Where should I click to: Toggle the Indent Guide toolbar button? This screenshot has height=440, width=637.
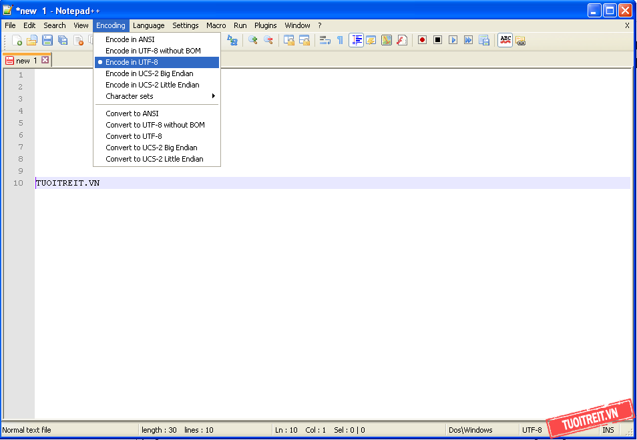coord(356,40)
